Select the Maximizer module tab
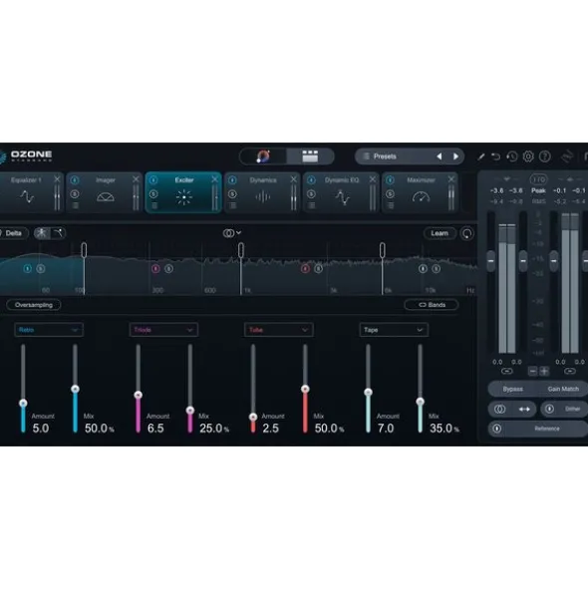 pos(420,192)
